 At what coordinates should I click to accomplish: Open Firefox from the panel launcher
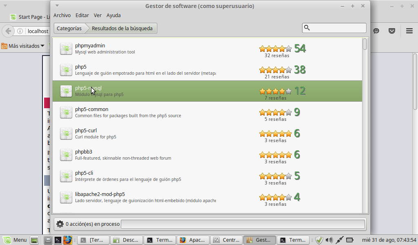pos(67,240)
